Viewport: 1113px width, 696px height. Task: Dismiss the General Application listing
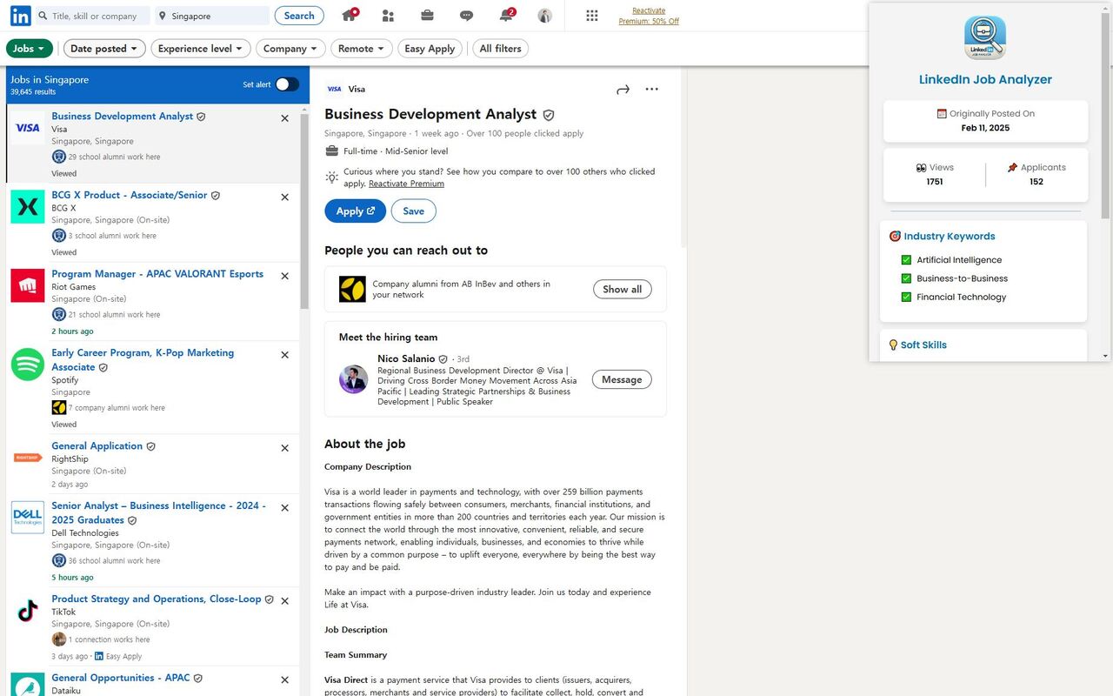[284, 448]
